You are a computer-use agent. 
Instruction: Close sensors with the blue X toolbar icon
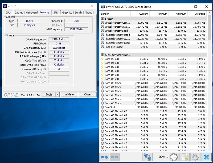(207, 157)
